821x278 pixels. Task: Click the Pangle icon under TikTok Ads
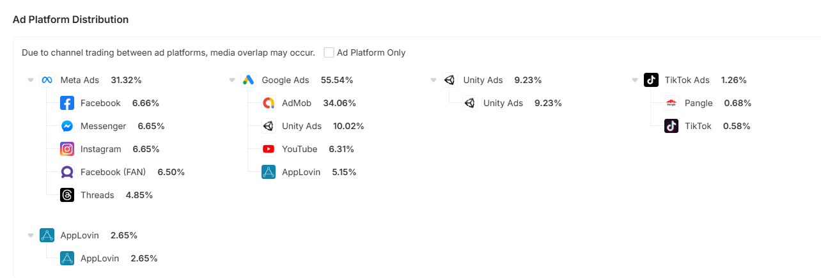click(x=671, y=103)
